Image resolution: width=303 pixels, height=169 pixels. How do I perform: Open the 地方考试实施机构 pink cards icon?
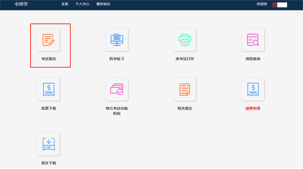point(117,89)
